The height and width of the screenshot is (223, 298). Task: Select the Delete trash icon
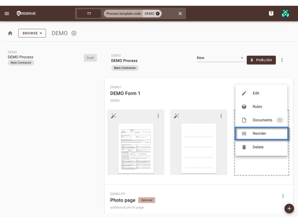tap(244, 147)
